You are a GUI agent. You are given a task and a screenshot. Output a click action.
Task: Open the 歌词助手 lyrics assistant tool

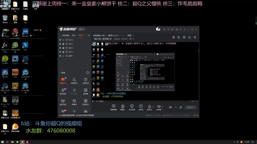click(x=85, y=102)
